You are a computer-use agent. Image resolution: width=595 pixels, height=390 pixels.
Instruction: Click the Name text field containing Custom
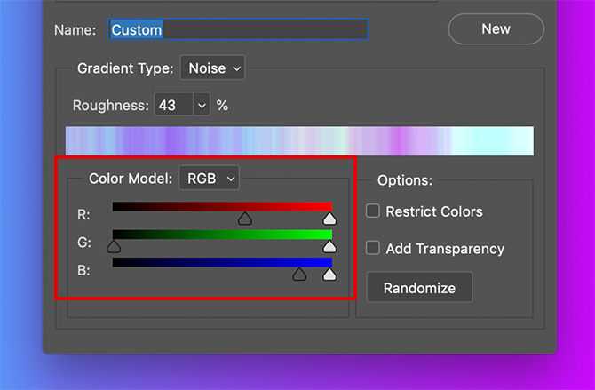[x=238, y=29]
